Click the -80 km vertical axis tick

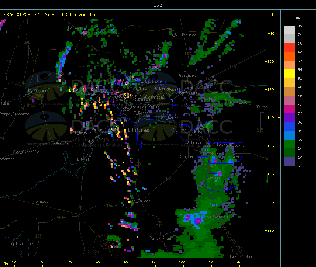tap(271, 33)
